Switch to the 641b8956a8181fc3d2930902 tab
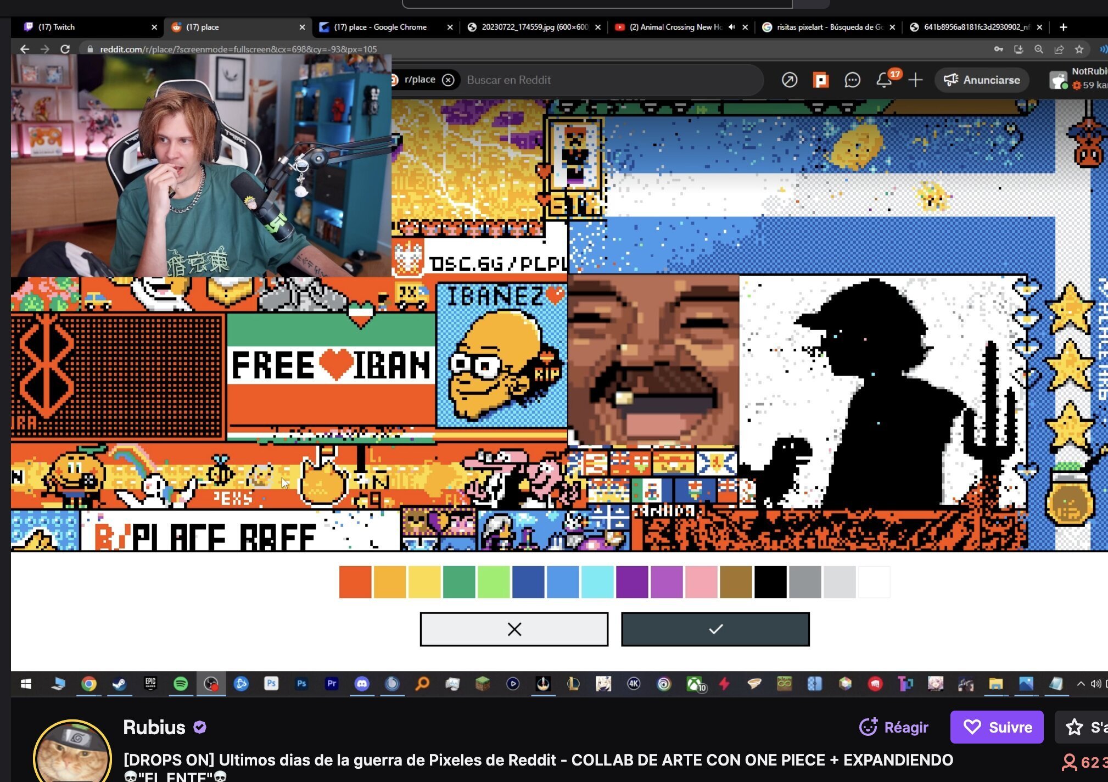 (x=976, y=27)
